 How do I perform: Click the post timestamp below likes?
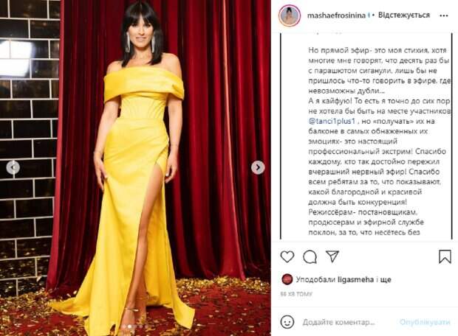click(296, 294)
